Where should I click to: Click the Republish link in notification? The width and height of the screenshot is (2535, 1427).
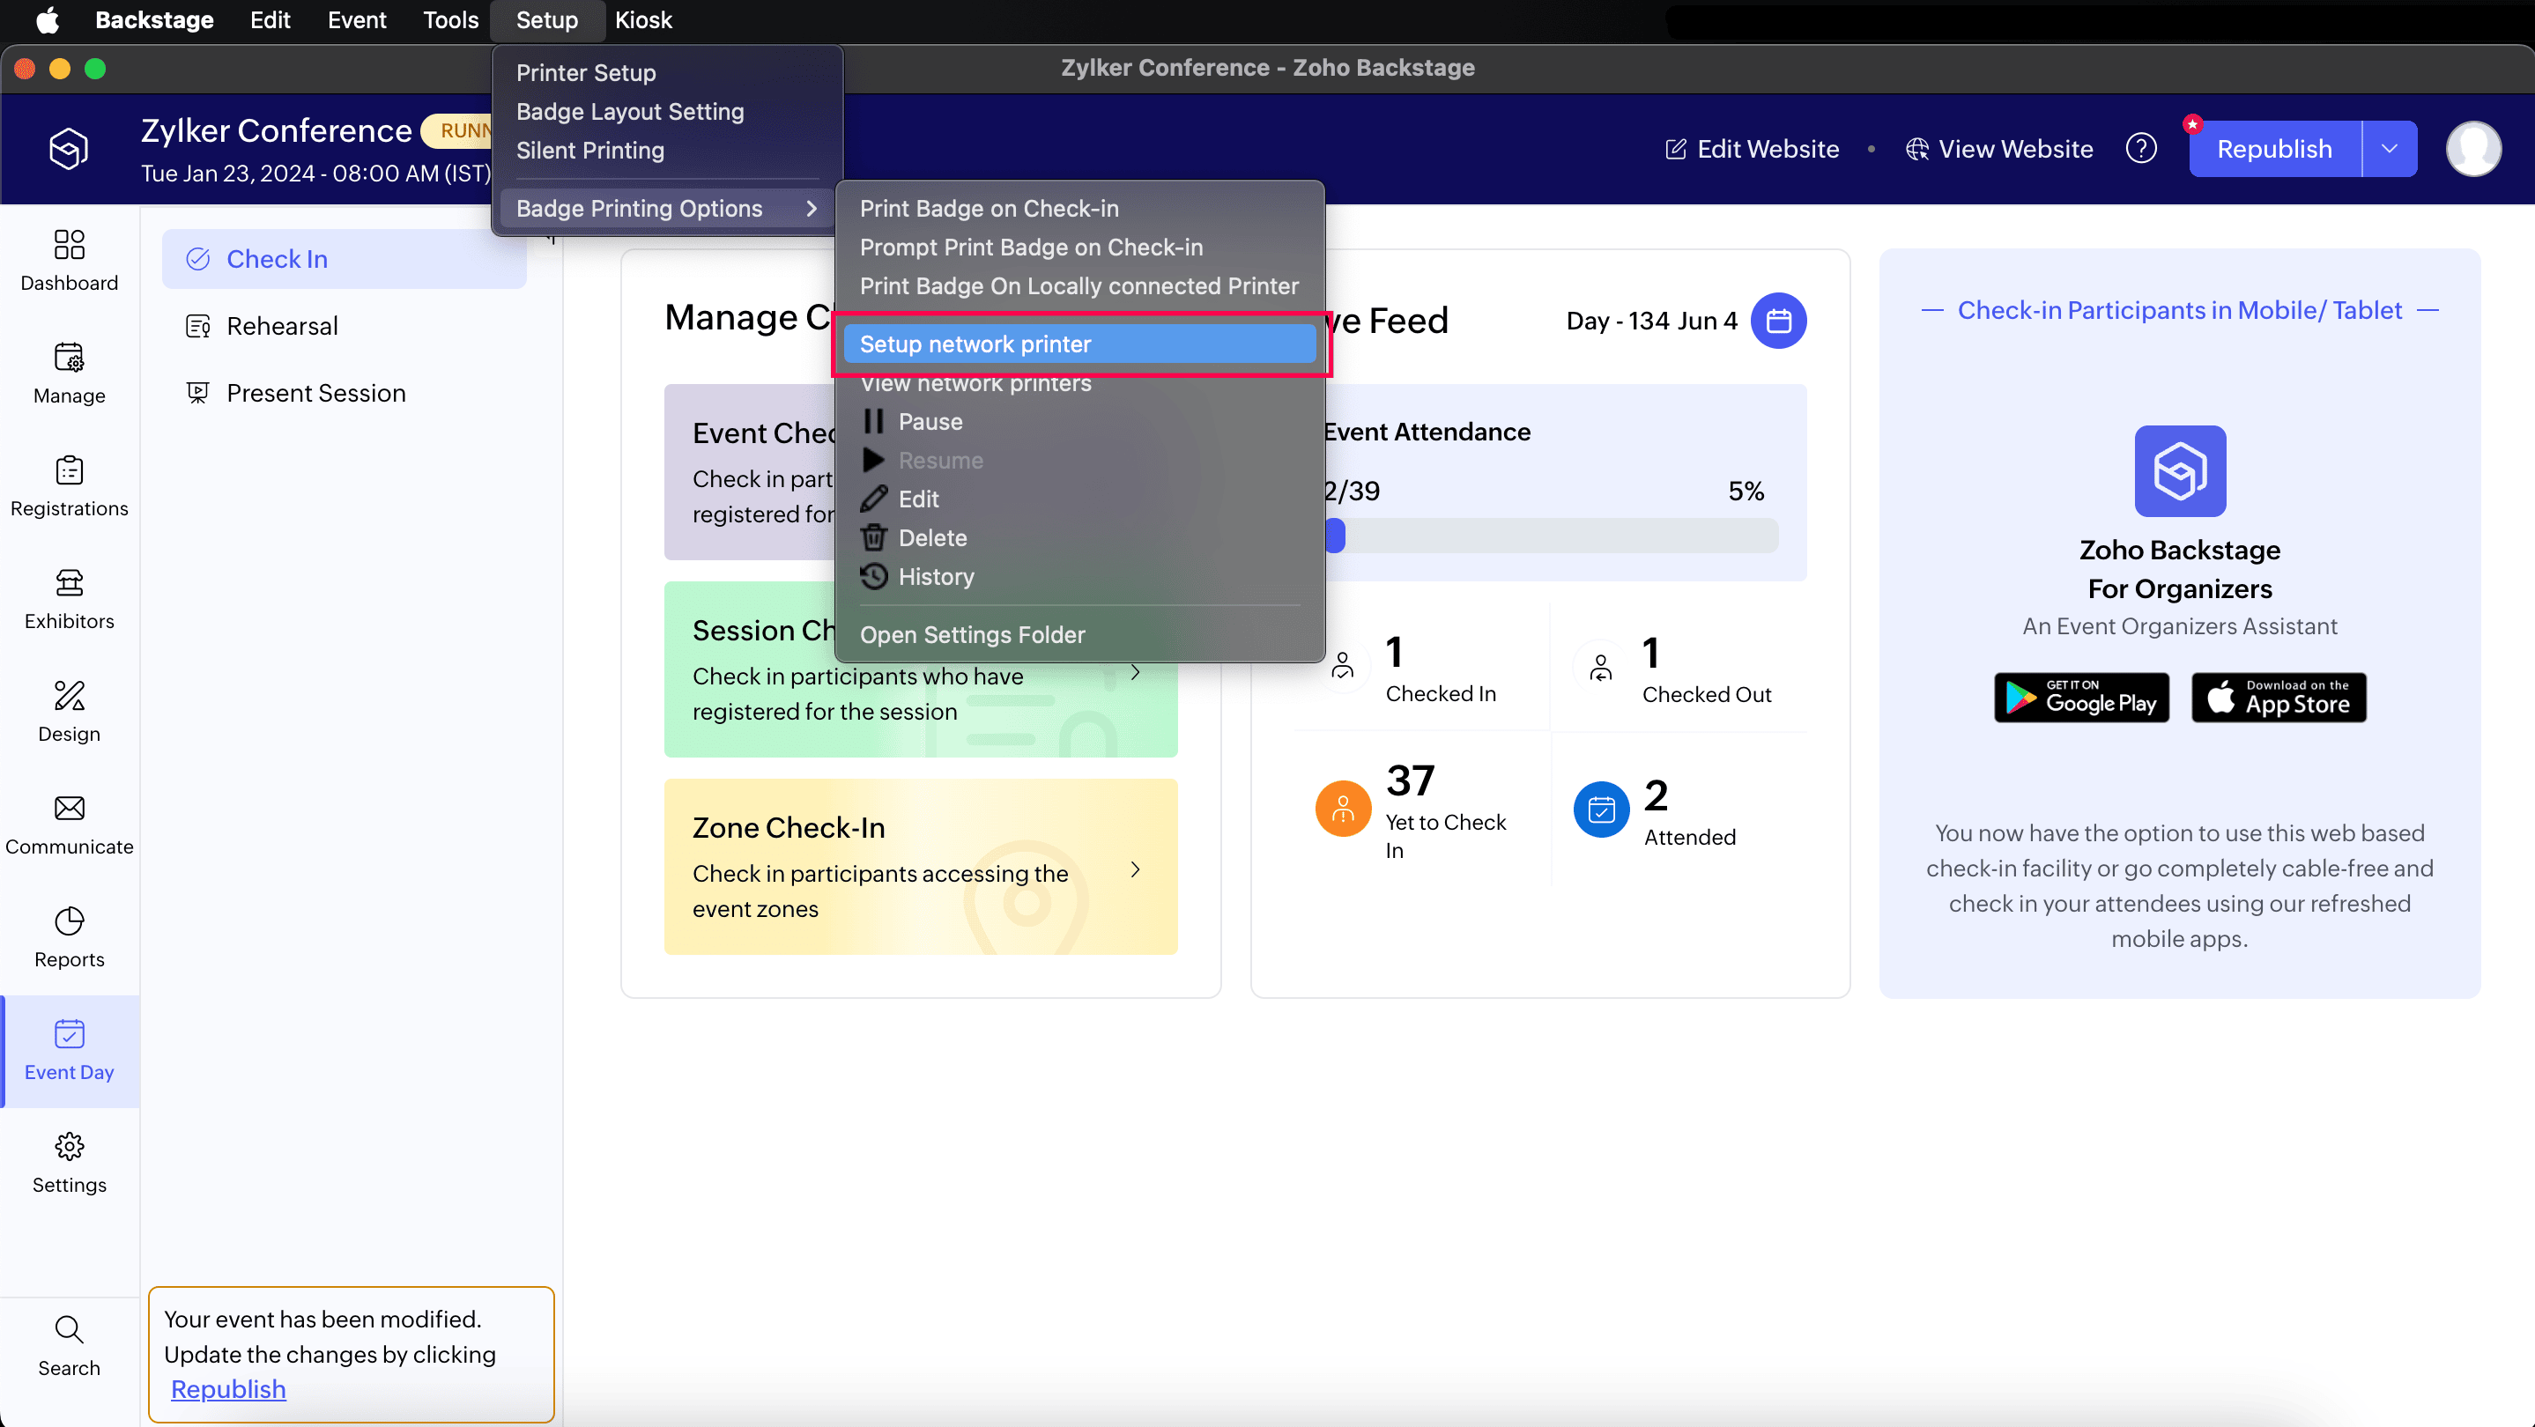228,1388
